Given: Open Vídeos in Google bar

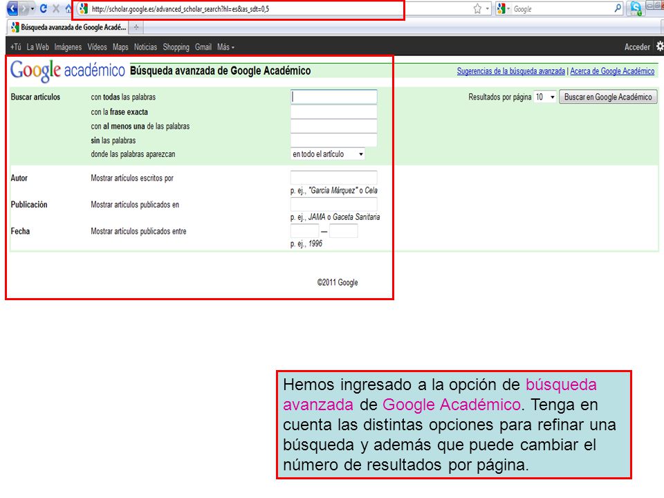Looking at the screenshot, I should click(x=97, y=47).
